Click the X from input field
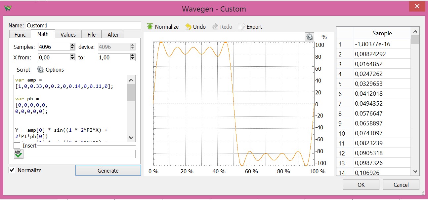This screenshot has width=428, height=200. pyautogui.click(x=54, y=57)
